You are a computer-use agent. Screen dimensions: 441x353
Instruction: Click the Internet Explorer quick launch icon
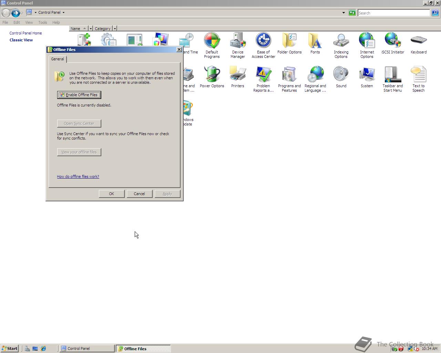[x=43, y=349]
